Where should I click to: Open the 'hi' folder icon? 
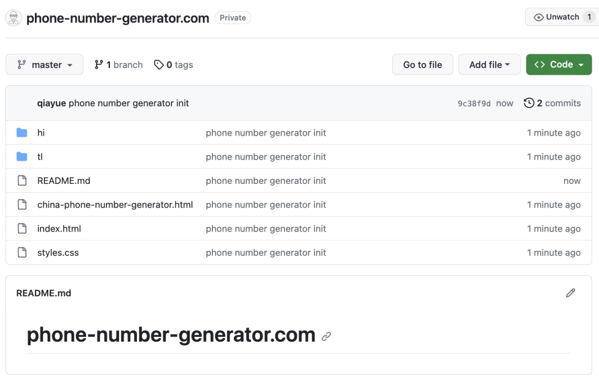tap(22, 133)
